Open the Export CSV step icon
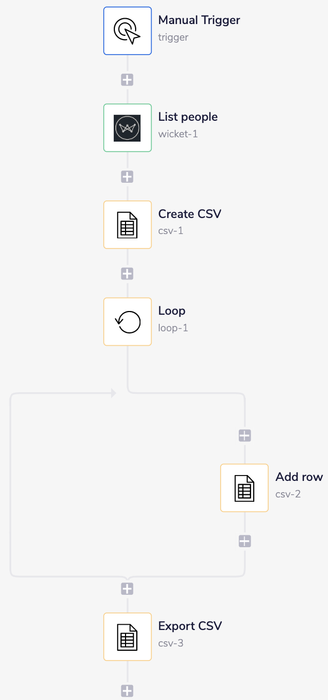This screenshot has height=700, width=328. pos(127,636)
